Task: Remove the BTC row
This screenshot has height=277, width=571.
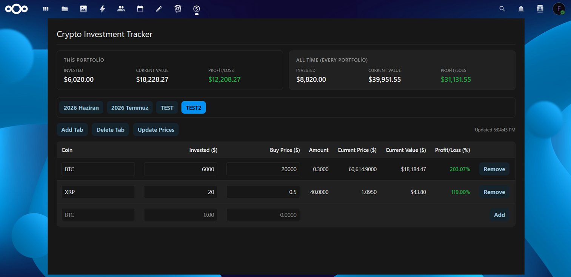Action: (494, 169)
